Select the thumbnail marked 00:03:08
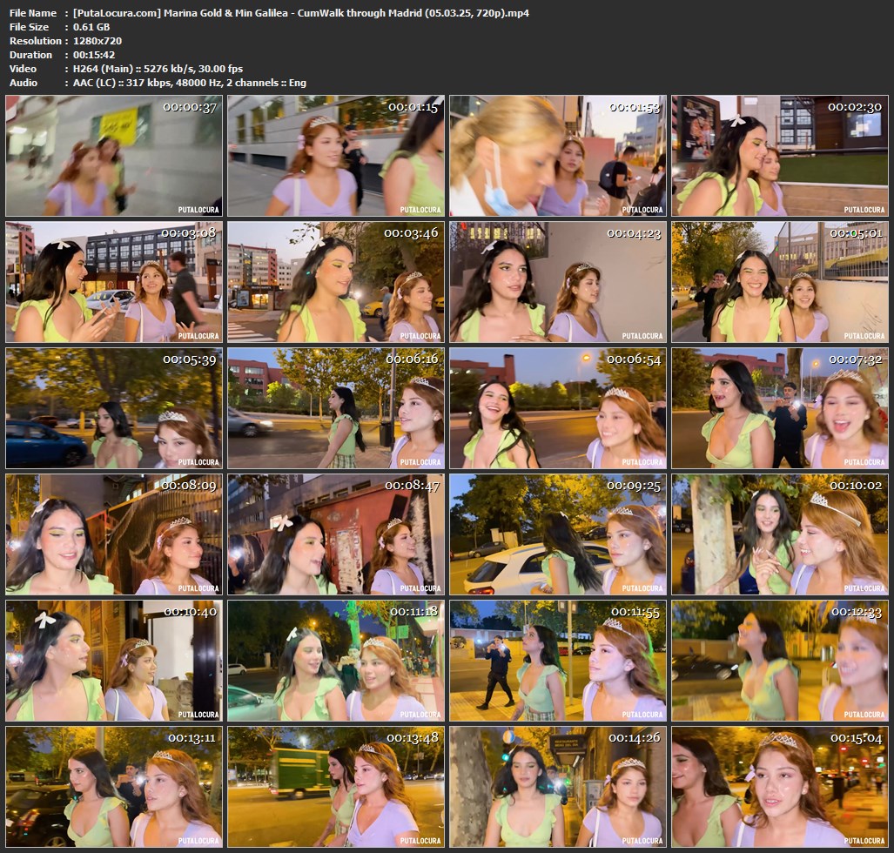 [x=114, y=282]
